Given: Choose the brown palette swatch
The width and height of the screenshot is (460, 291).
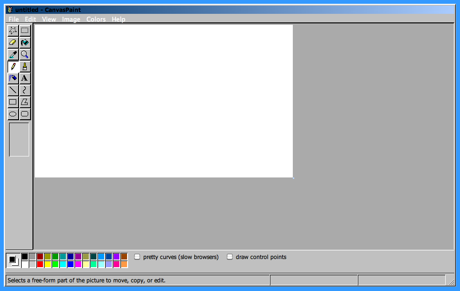Looking at the screenshot, I should (x=124, y=257).
